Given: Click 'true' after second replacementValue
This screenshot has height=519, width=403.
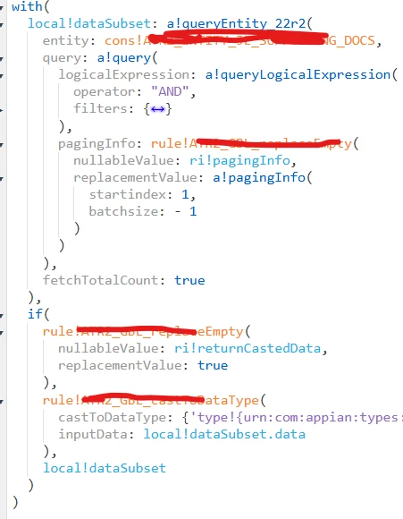Looking at the screenshot, I should click(213, 365).
